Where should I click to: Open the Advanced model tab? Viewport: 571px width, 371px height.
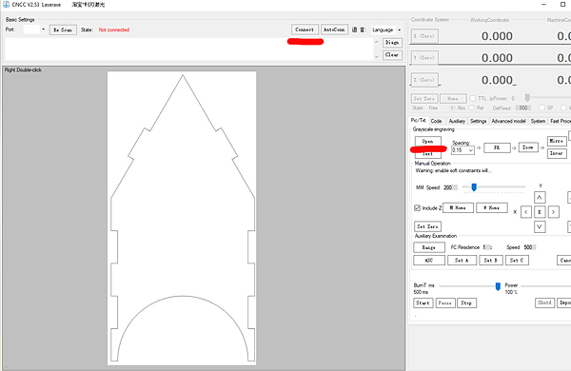coord(508,121)
